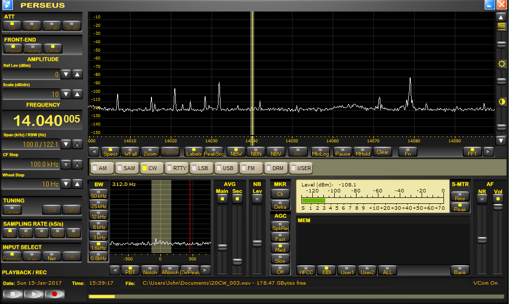509x304 pixels.
Task: Select Net as input source
Action: tap(52, 256)
